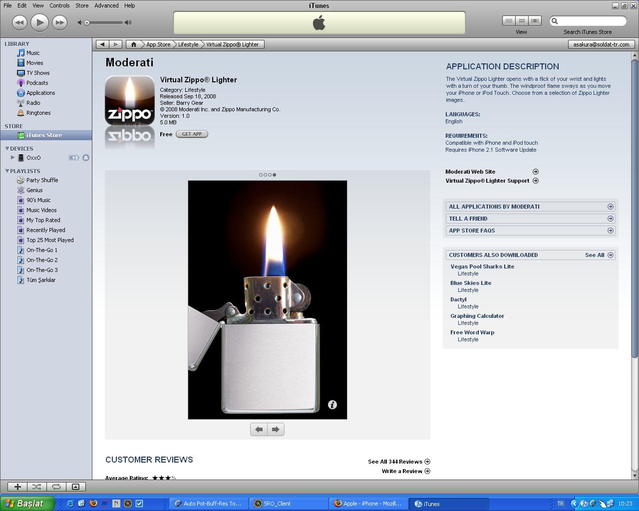
Task: Click See All 344 Reviews
Action: coord(399,462)
